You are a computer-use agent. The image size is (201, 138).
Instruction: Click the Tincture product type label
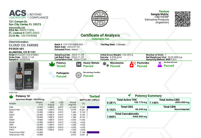164,11
